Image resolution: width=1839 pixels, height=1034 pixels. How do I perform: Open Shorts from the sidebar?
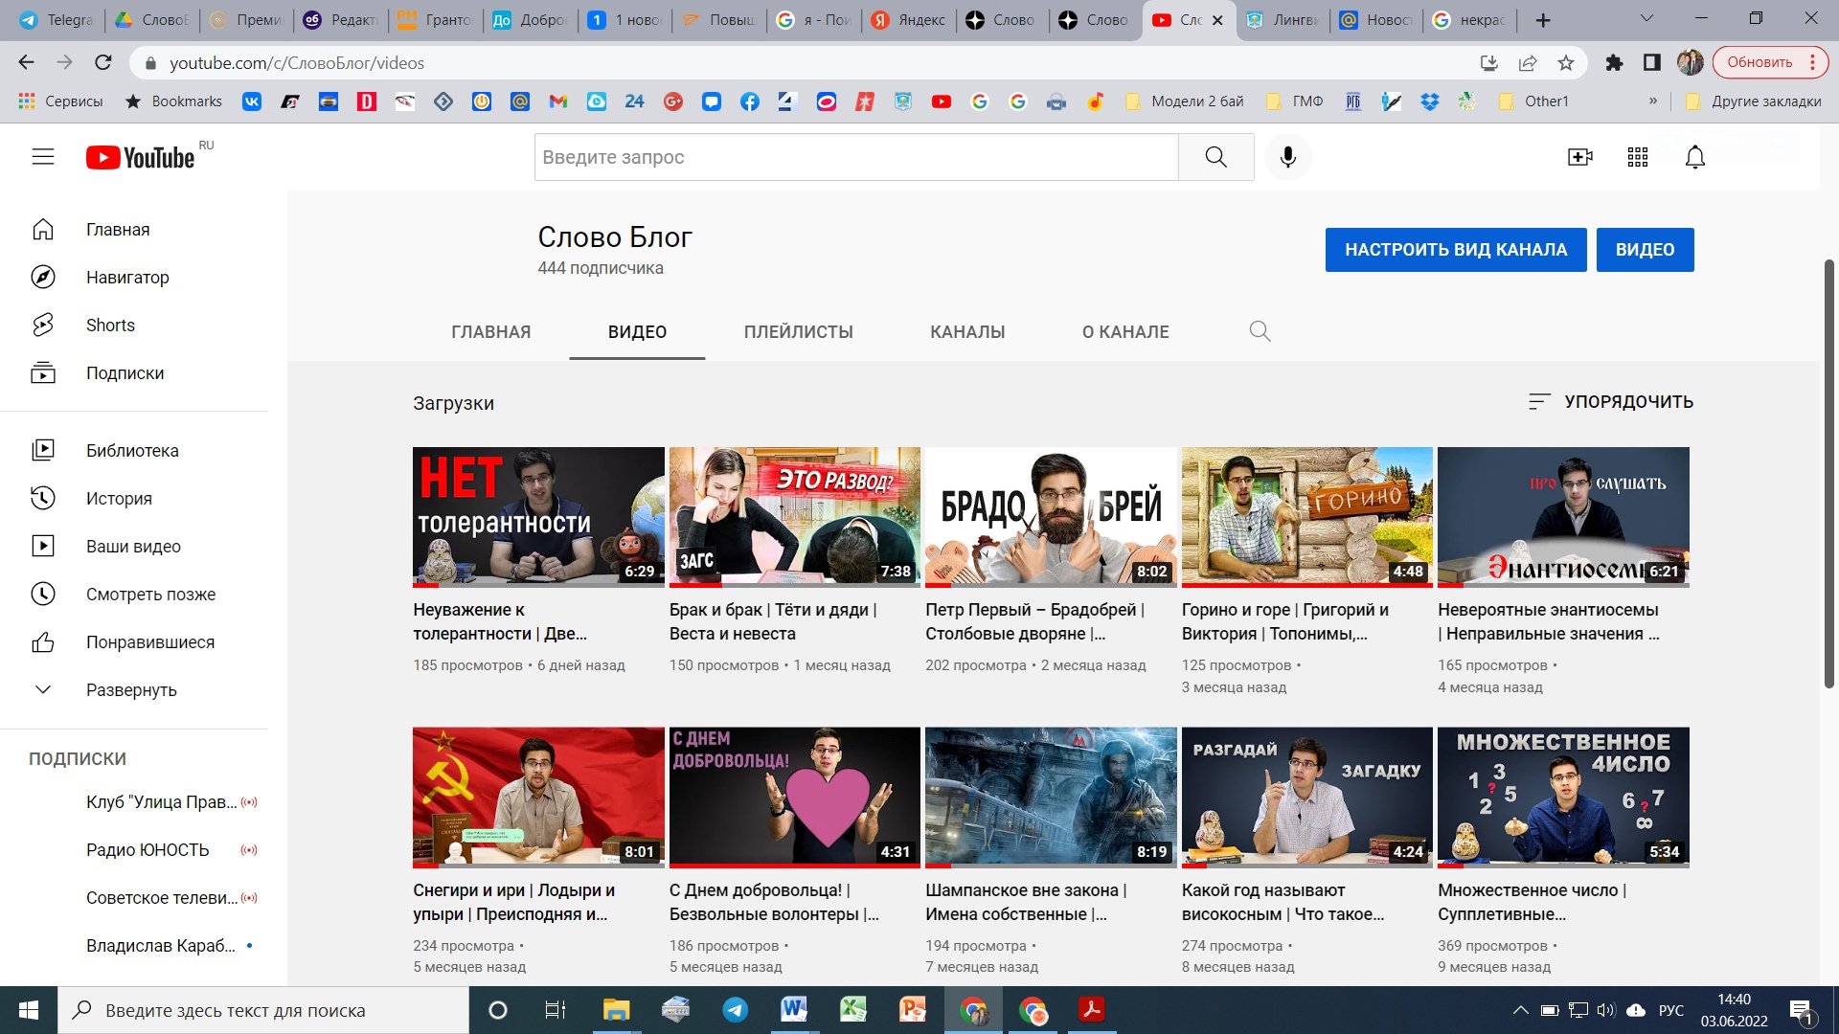[110, 326]
